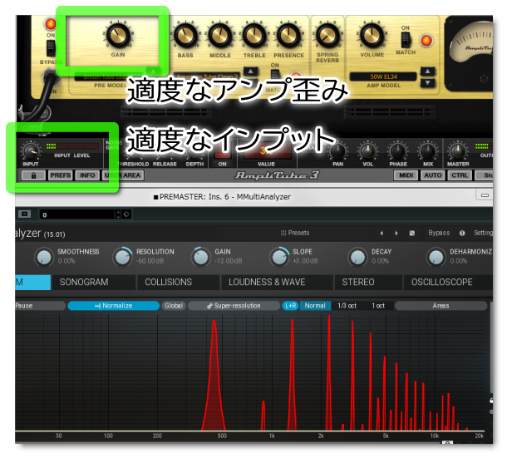Toggle Super-resolution mode

[234, 306]
